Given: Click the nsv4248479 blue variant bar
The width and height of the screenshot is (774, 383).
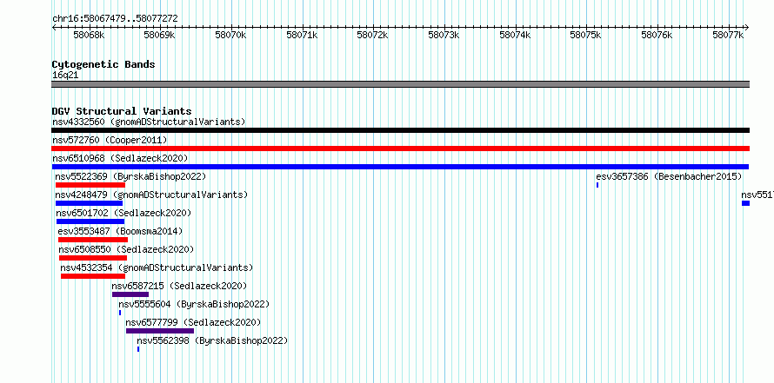Looking at the screenshot, I should 89,203.
